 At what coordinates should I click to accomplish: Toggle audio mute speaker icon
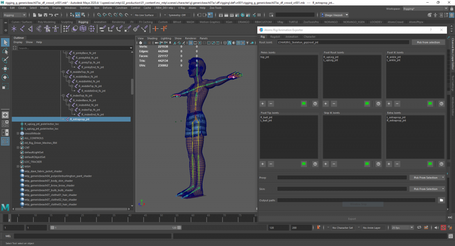(x=436, y=228)
